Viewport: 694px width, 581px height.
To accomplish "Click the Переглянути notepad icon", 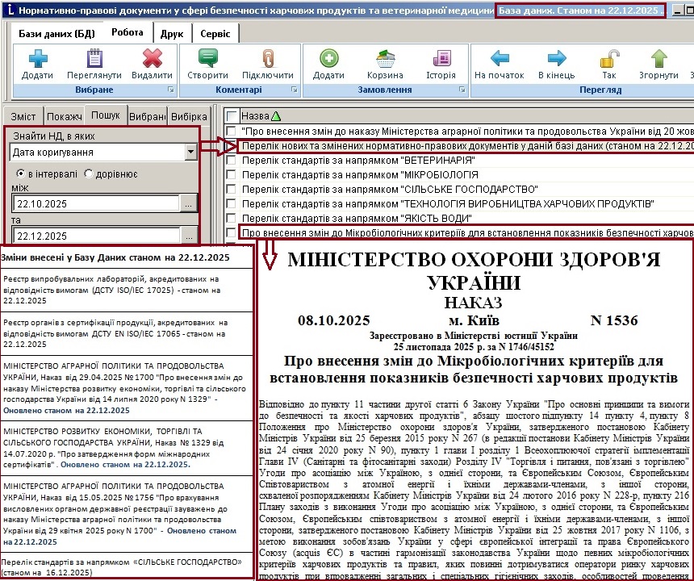I will click(94, 60).
